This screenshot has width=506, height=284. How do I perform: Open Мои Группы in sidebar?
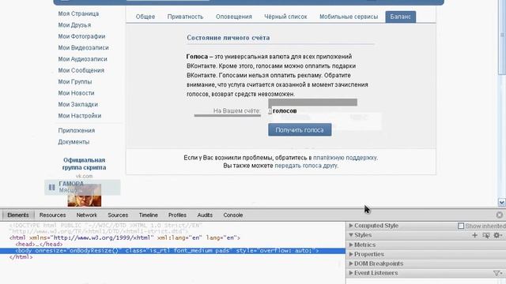[75, 82]
